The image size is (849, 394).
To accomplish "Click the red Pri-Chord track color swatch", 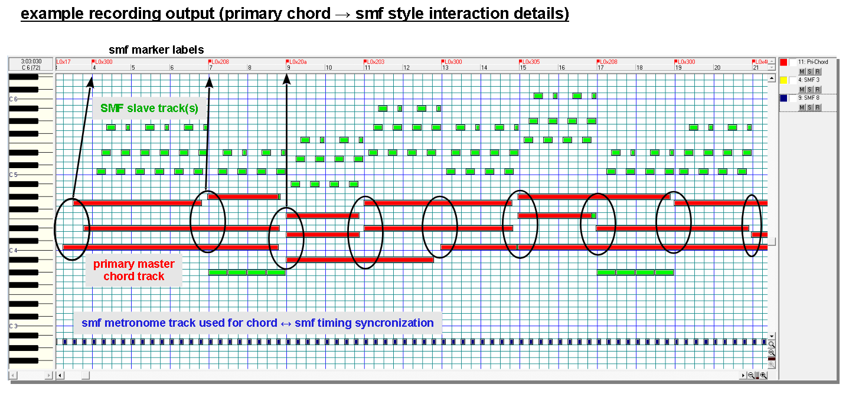I will pos(783,62).
